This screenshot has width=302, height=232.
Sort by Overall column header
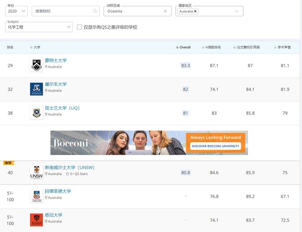pos(183,47)
